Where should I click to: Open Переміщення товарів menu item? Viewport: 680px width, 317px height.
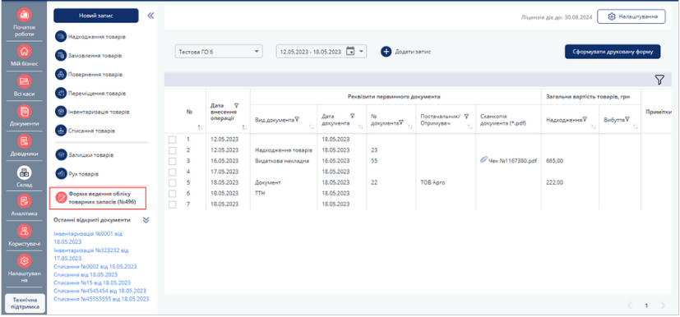(97, 94)
